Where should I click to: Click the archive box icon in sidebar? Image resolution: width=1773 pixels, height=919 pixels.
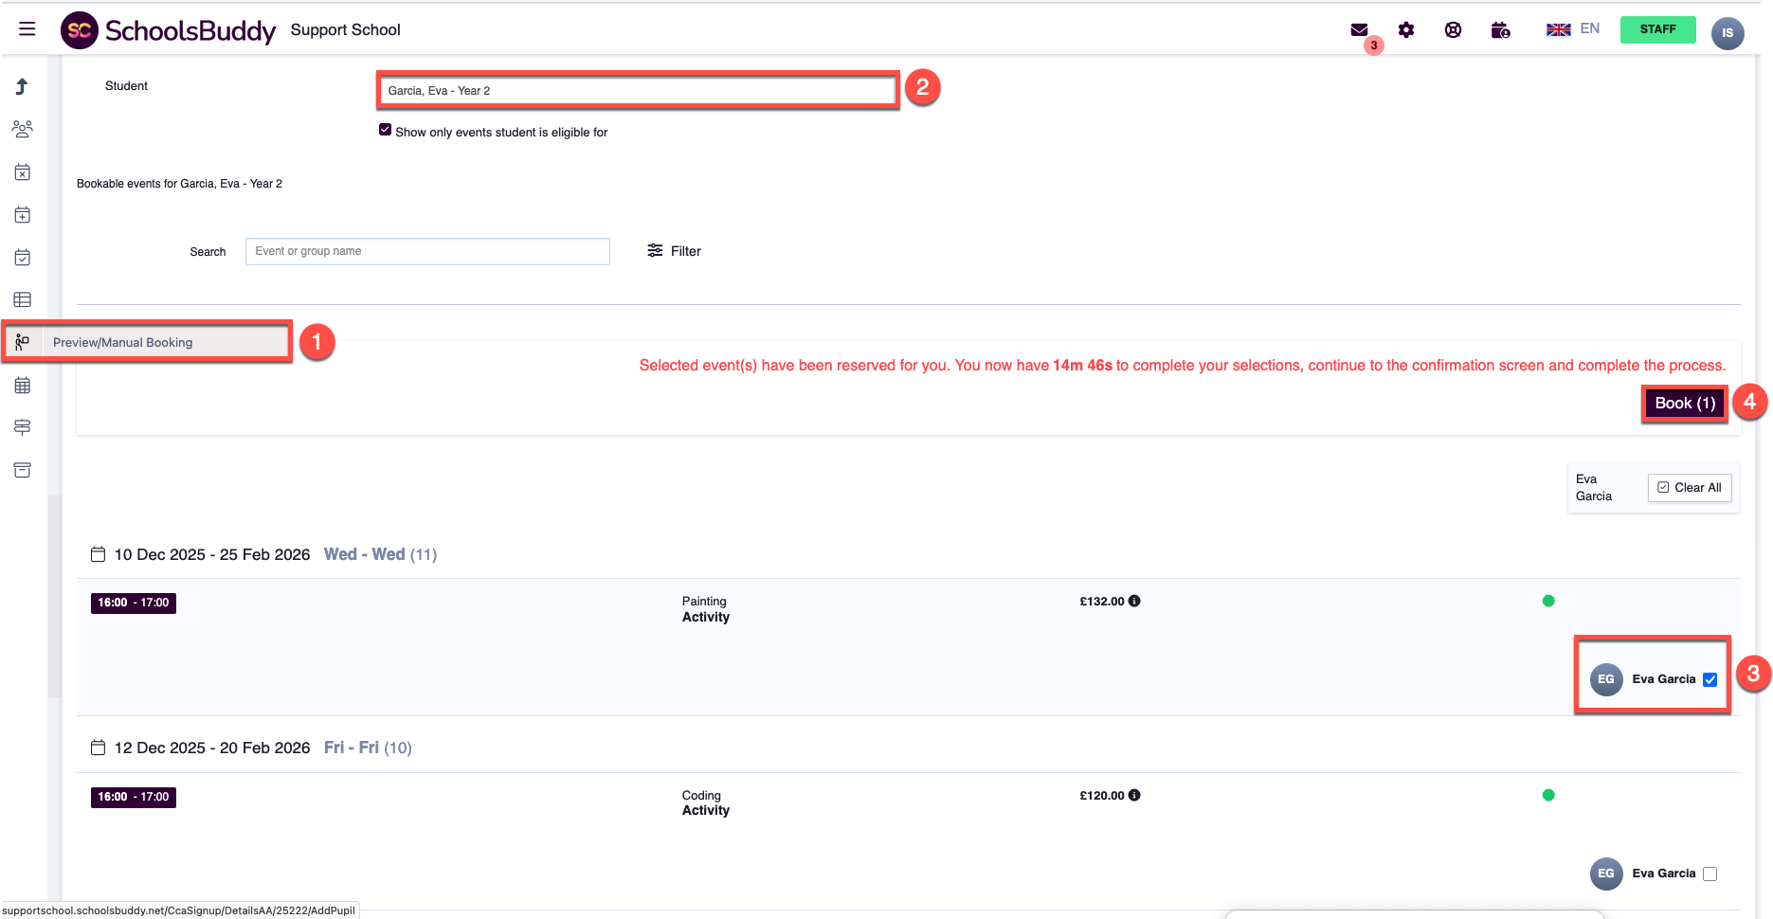click(x=23, y=470)
